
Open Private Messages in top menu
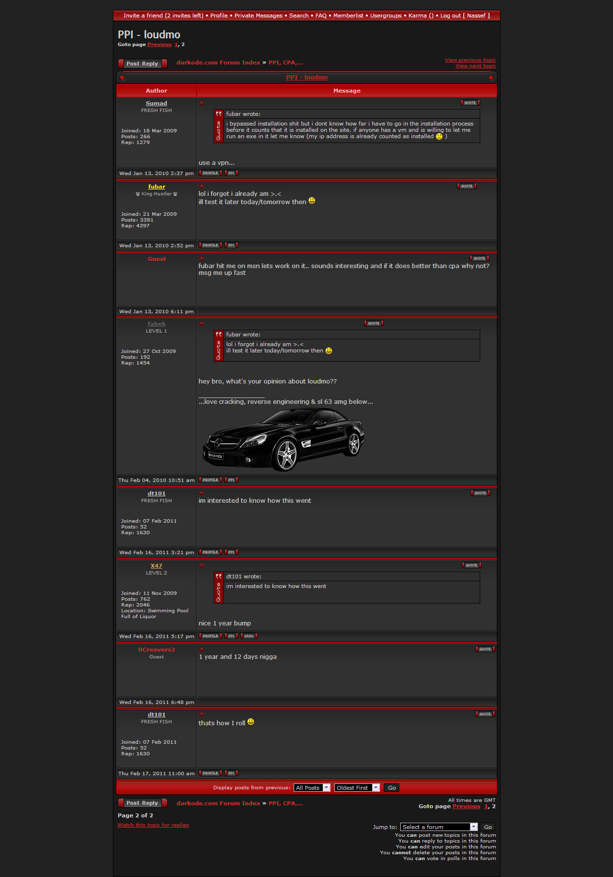(258, 16)
